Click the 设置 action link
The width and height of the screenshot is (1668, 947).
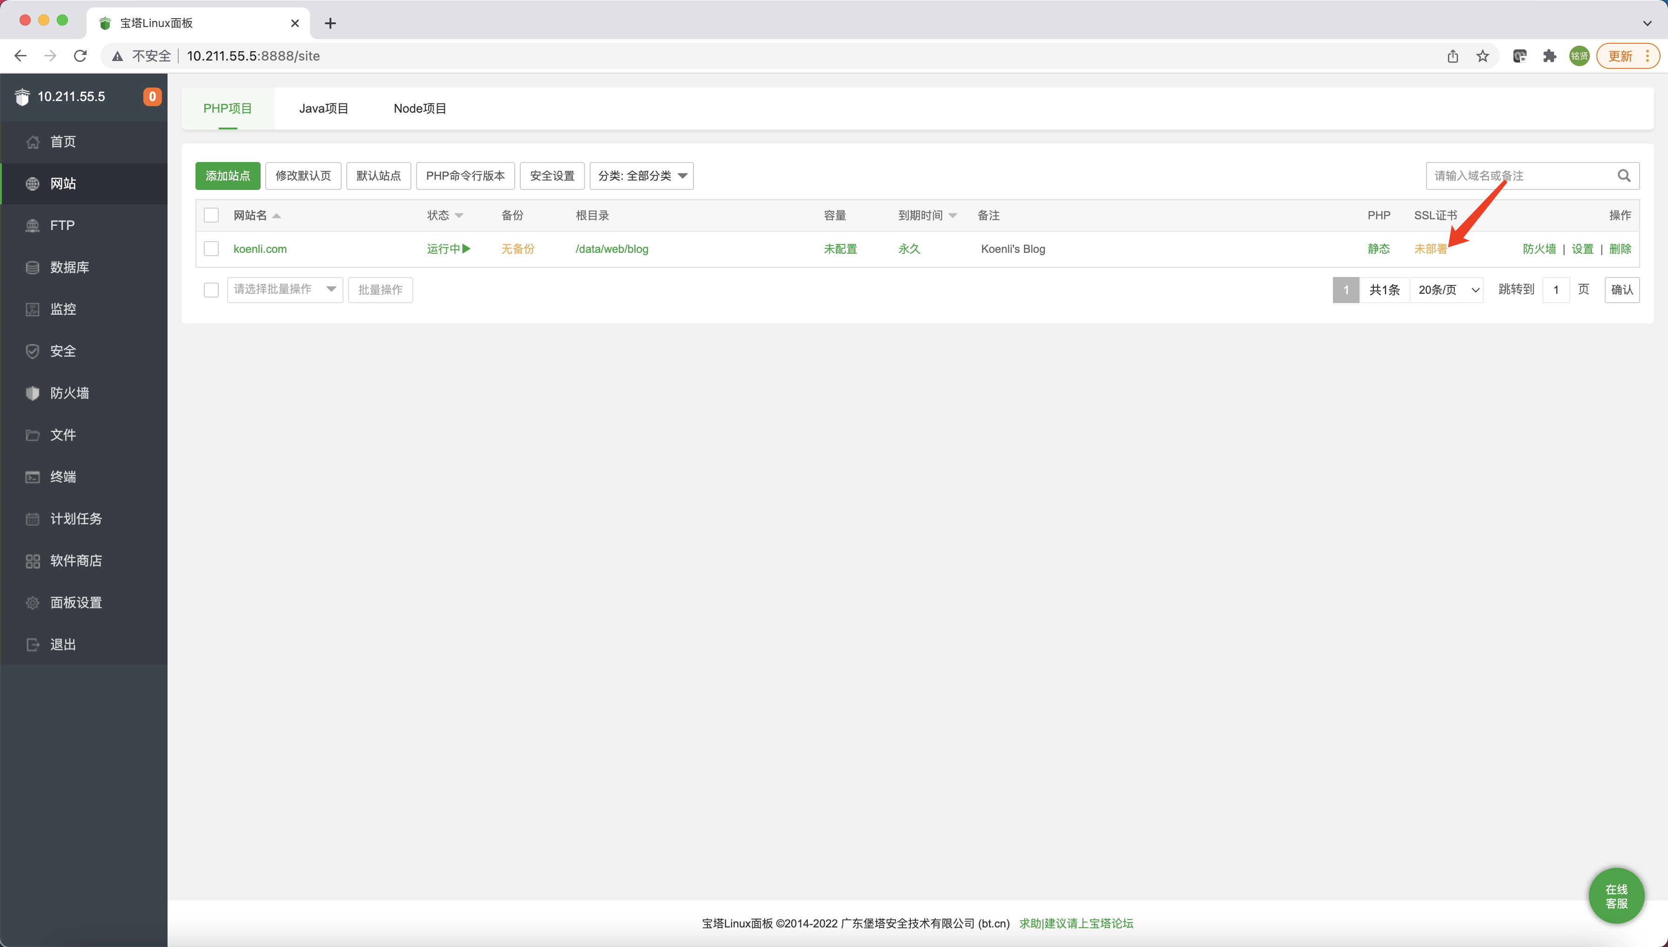1582,249
